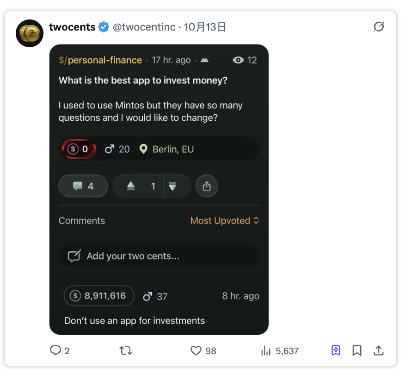Screen dimensions: 405x375
Task: Like the tweet with heart icon
Action: point(196,350)
